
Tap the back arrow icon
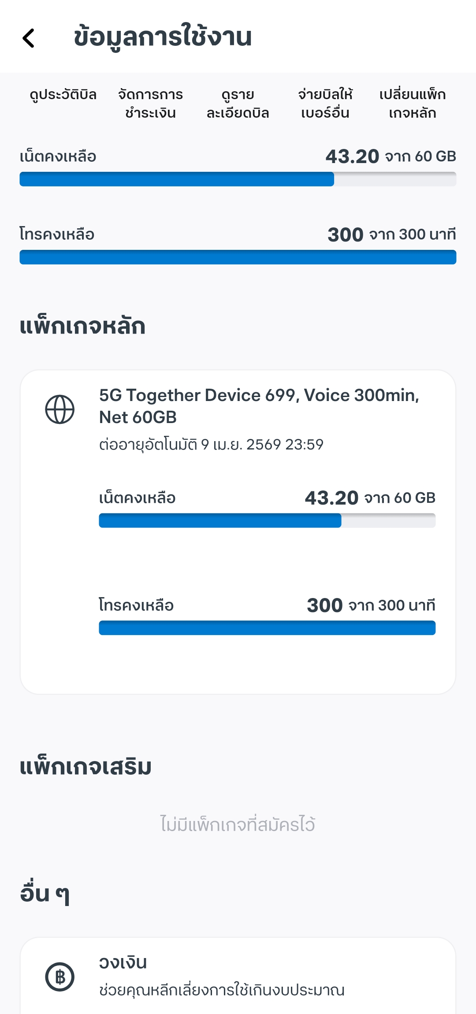click(29, 38)
